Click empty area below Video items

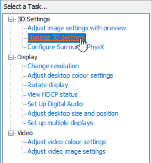[x=76, y=159]
